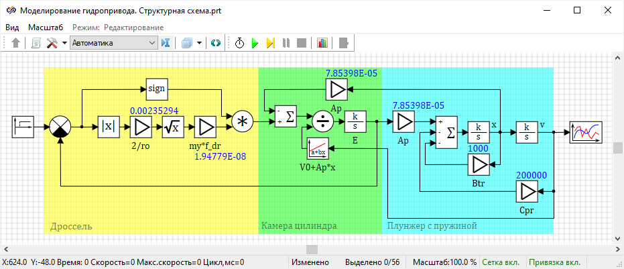Click the green refresh arrows icon
The width and height of the screenshot is (624, 269).
[x=215, y=43]
